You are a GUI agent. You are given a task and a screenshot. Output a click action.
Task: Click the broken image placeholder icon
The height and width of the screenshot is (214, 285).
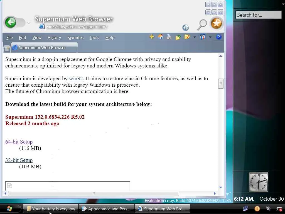9,185
